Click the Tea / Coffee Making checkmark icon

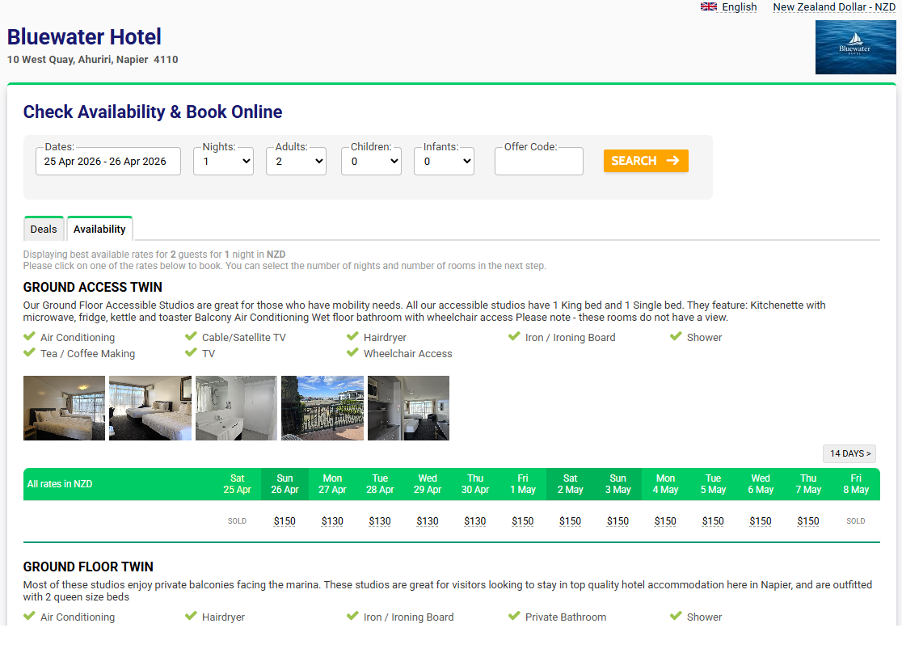click(29, 352)
